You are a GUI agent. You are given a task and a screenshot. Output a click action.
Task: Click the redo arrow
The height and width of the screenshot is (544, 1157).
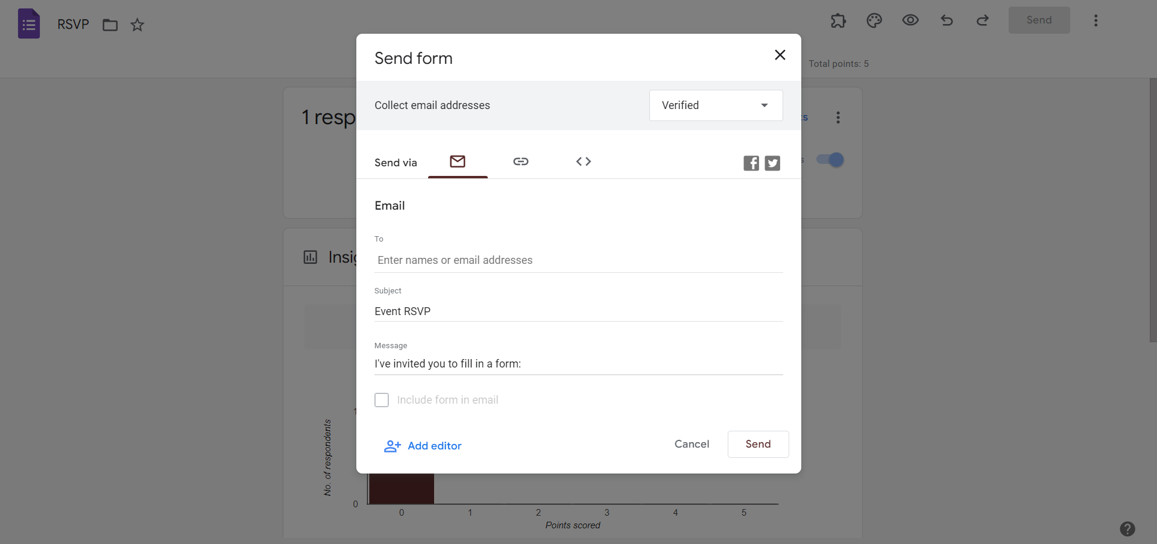click(983, 20)
